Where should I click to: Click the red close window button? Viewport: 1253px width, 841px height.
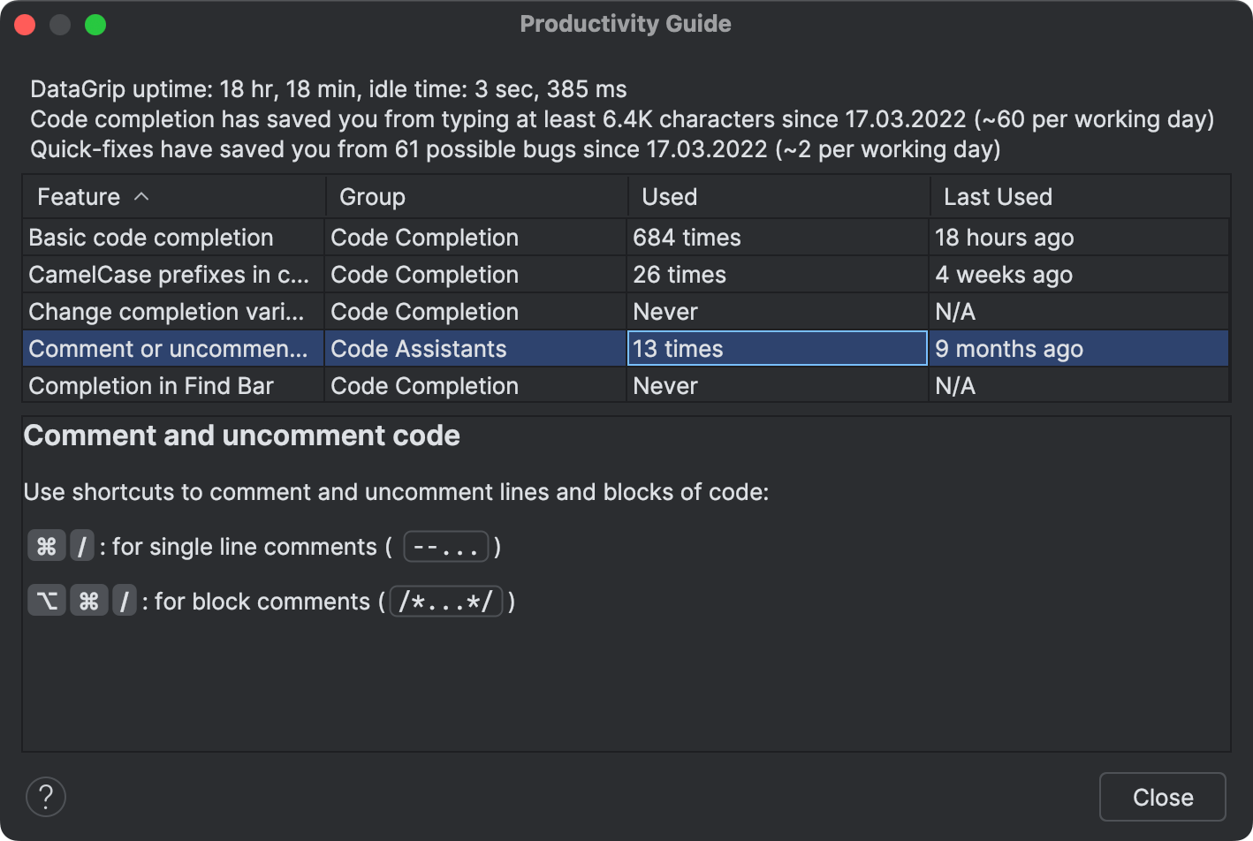[x=25, y=25]
